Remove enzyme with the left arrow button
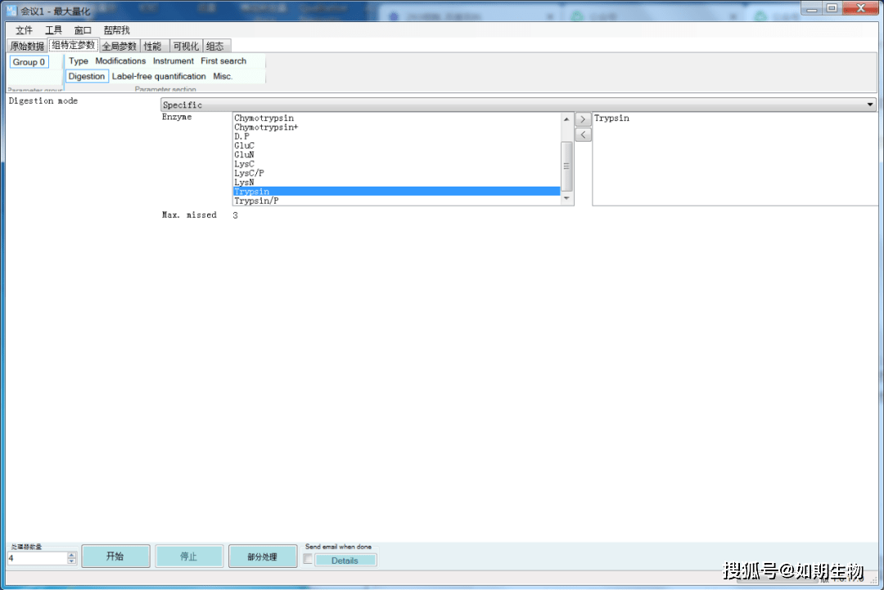The height and width of the screenshot is (590, 884). tap(583, 135)
